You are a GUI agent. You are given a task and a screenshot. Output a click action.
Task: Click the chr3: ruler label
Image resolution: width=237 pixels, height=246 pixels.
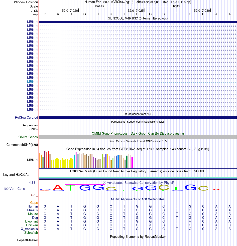pos(34,10)
